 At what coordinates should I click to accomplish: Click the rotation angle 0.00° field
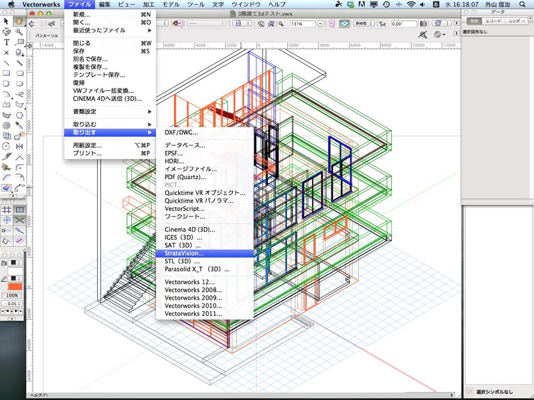(404, 24)
